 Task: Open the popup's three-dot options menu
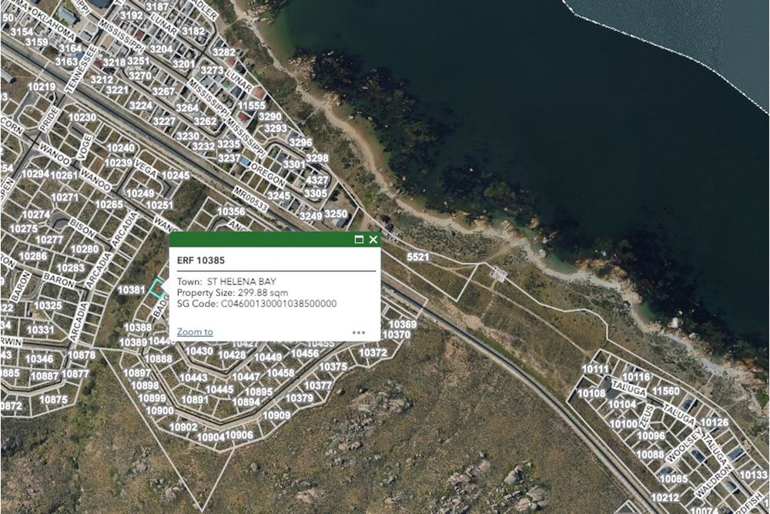pyautogui.click(x=358, y=333)
